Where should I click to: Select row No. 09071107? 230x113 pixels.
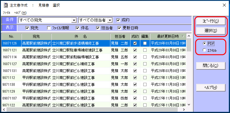94,98
